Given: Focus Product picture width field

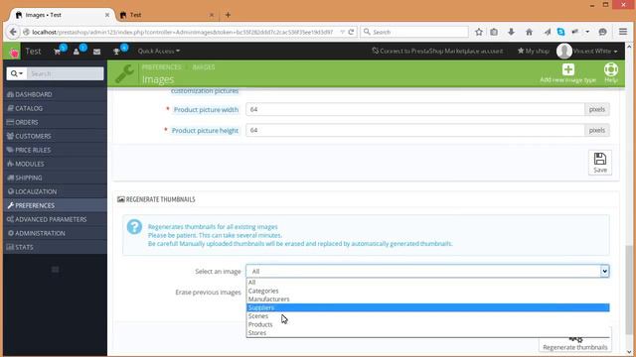Looking at the screenshot, I should [x=415, y=109].
